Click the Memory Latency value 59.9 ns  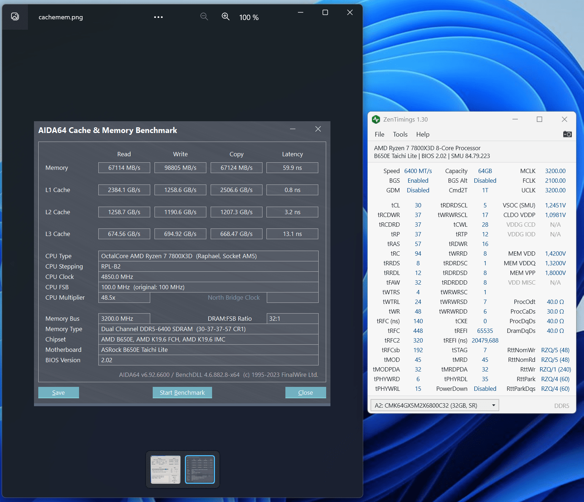(293, 168)
